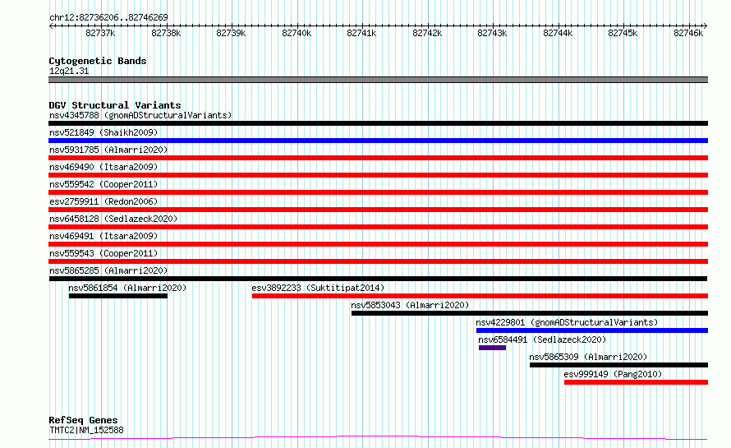Click the 82742k ruler tick label
The image size is (731, 448).
(427, 33)
